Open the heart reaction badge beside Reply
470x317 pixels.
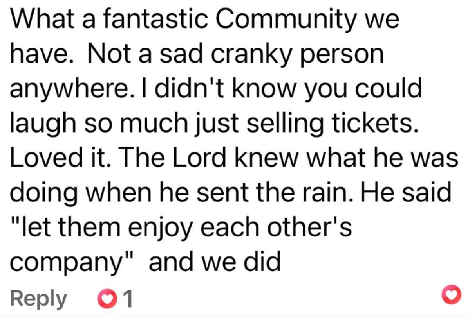tap(107, 299)
